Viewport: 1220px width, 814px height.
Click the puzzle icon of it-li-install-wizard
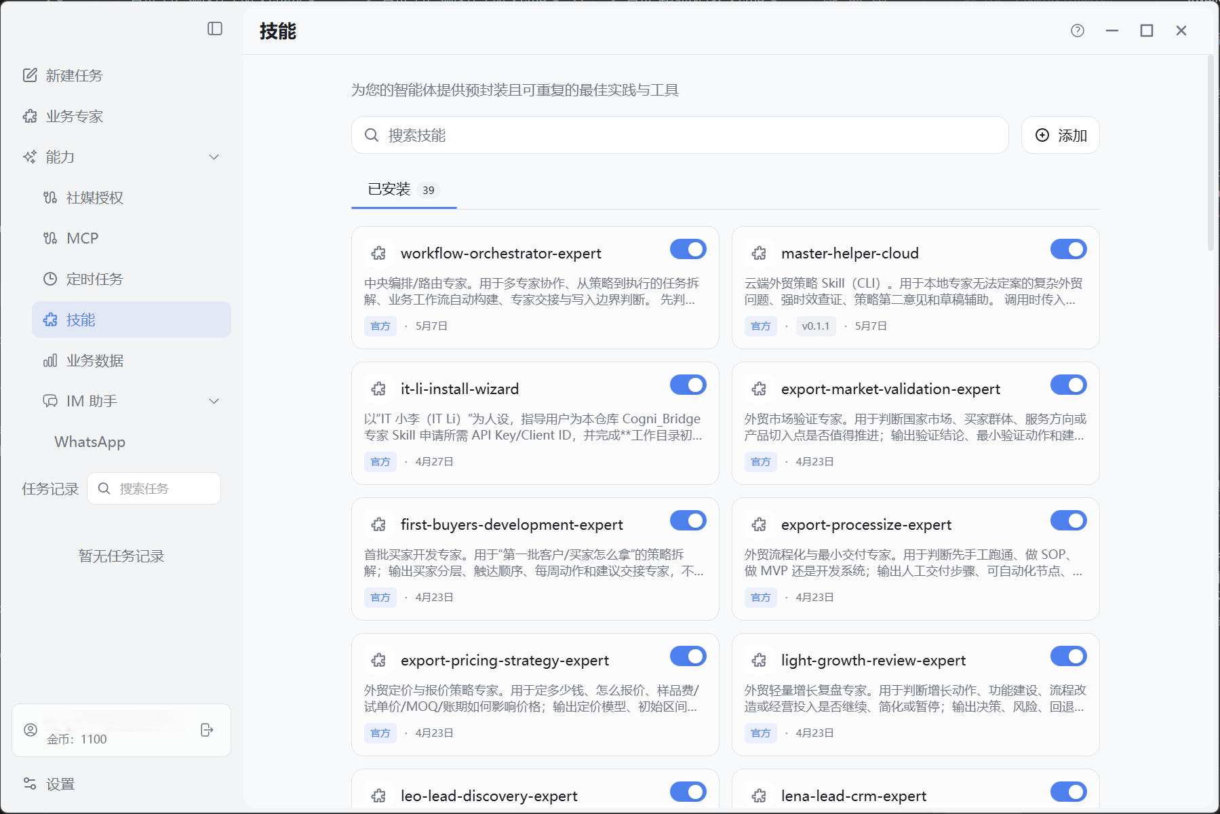(x=378, y=389)
